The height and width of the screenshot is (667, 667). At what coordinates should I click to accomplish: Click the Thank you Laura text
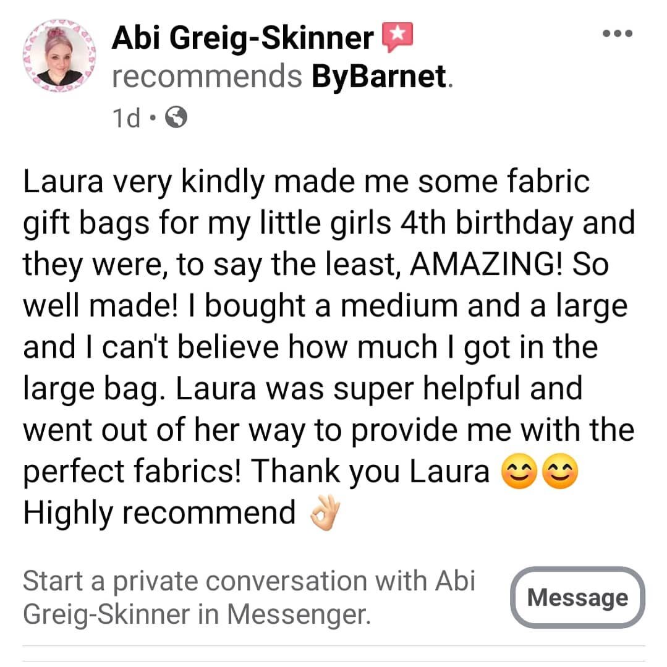click(370, 471)
